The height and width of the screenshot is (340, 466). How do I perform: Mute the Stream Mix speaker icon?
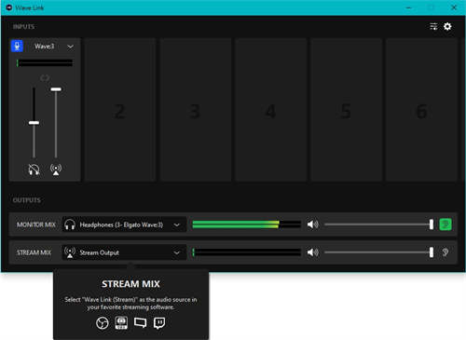tap(313, 252)
